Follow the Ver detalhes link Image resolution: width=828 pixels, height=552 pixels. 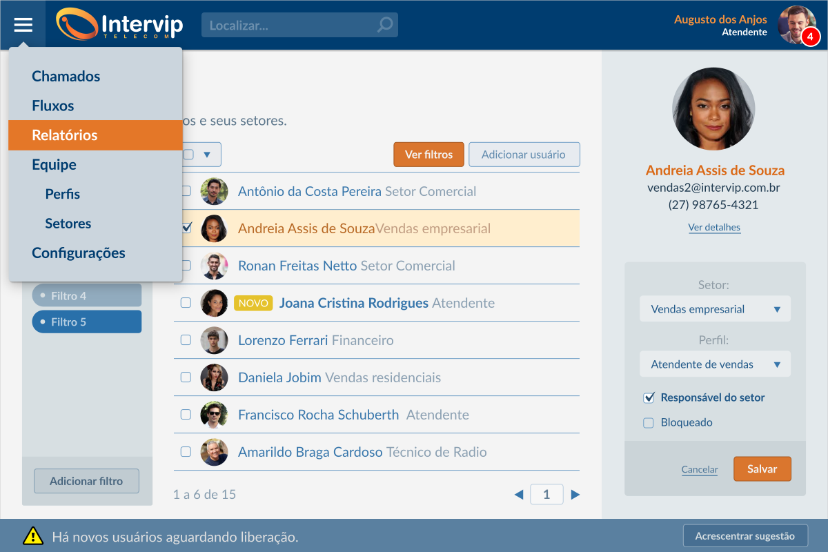714,228
